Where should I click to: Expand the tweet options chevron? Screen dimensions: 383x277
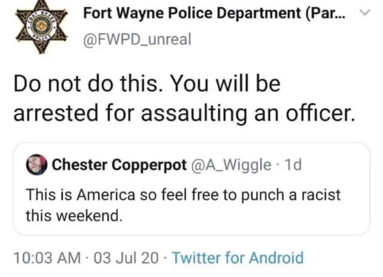tap(366, 12)
